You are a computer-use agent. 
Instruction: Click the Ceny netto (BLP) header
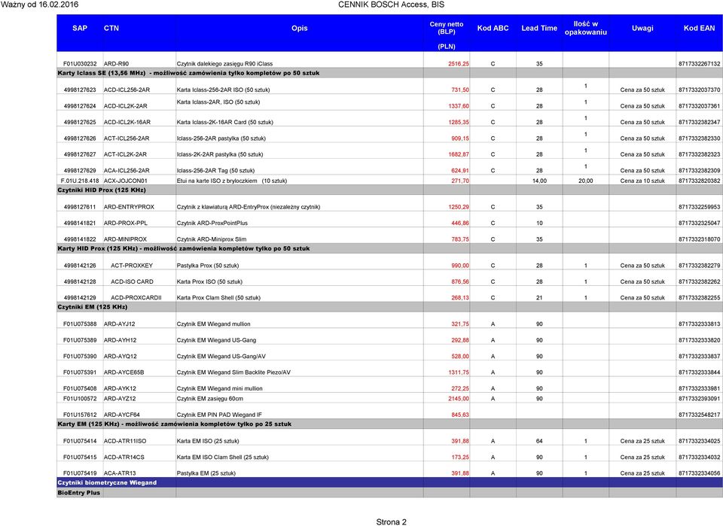[x=447, y=28]
